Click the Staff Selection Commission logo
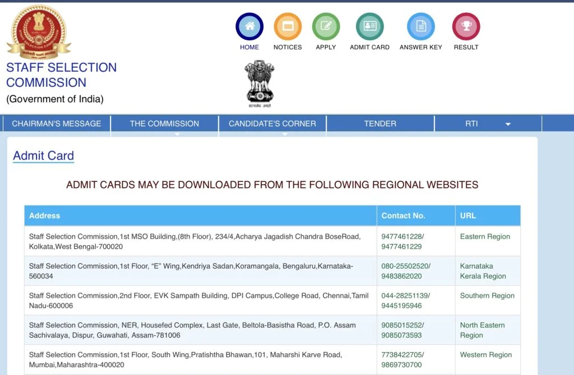574x375 pixels. coord(39,32)
